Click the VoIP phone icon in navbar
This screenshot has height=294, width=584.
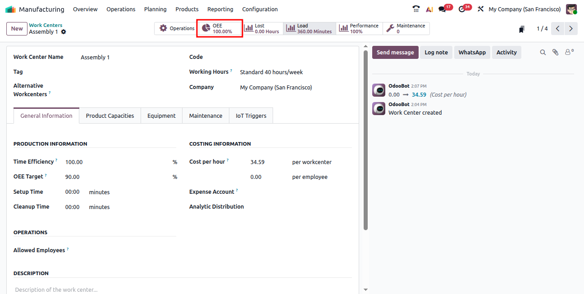coord(416,9)
